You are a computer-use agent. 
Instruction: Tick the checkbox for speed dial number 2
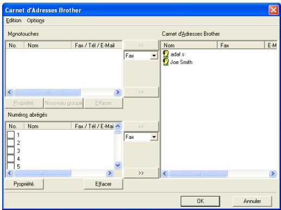11,143
